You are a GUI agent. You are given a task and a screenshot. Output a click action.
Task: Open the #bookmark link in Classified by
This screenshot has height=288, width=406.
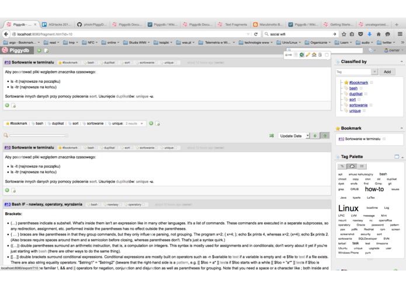tap(359, 83)
